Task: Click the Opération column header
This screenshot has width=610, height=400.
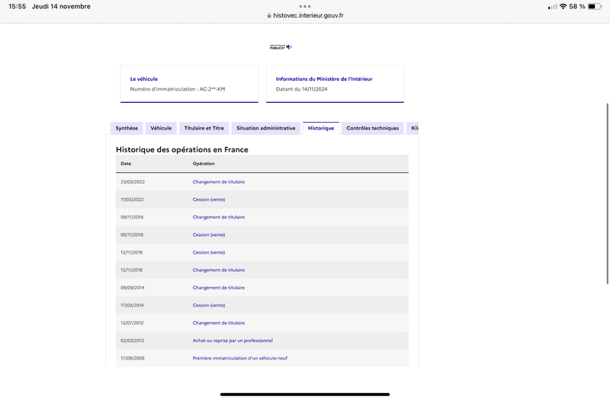Action: tap(204, 164)
